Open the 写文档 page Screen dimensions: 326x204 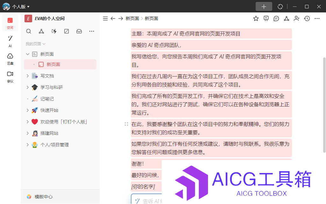click(x=47, y=76)
